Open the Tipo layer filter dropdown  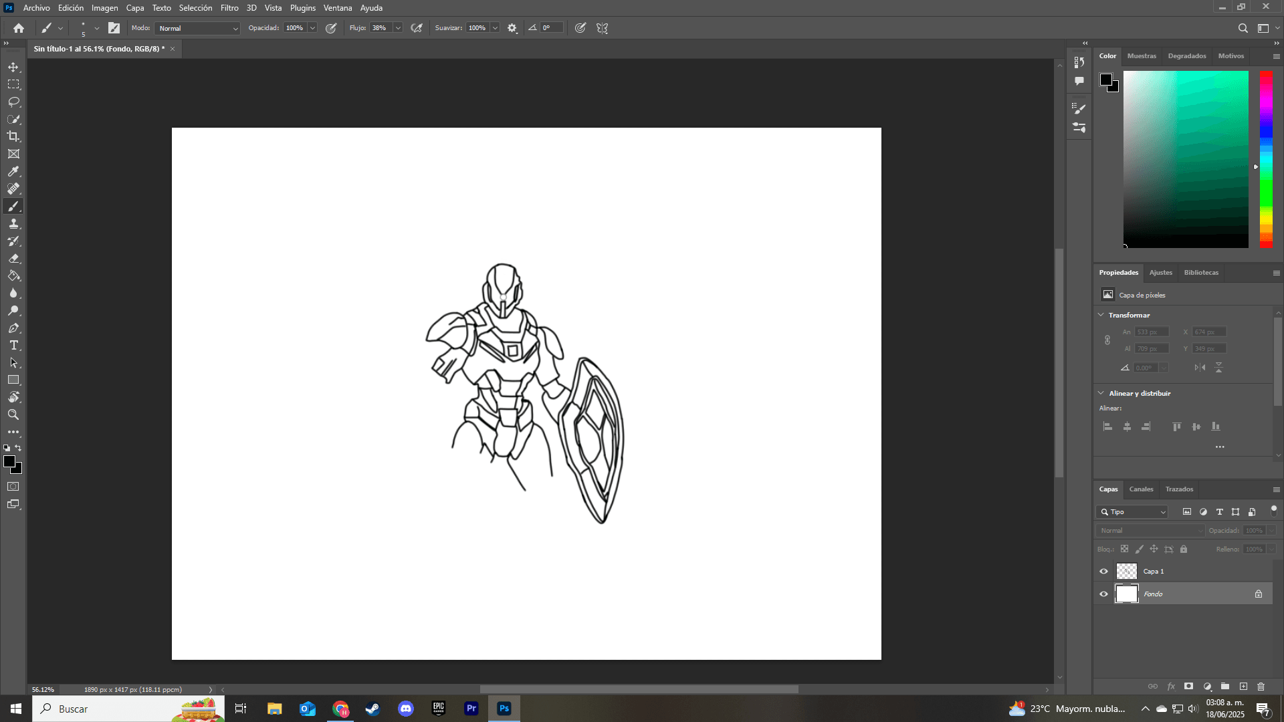coord(1132,512)
